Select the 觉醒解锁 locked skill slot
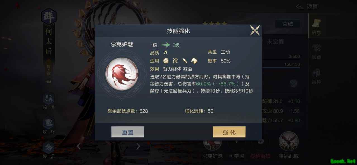This screenshot has width=357, height=165. [260, 148]
